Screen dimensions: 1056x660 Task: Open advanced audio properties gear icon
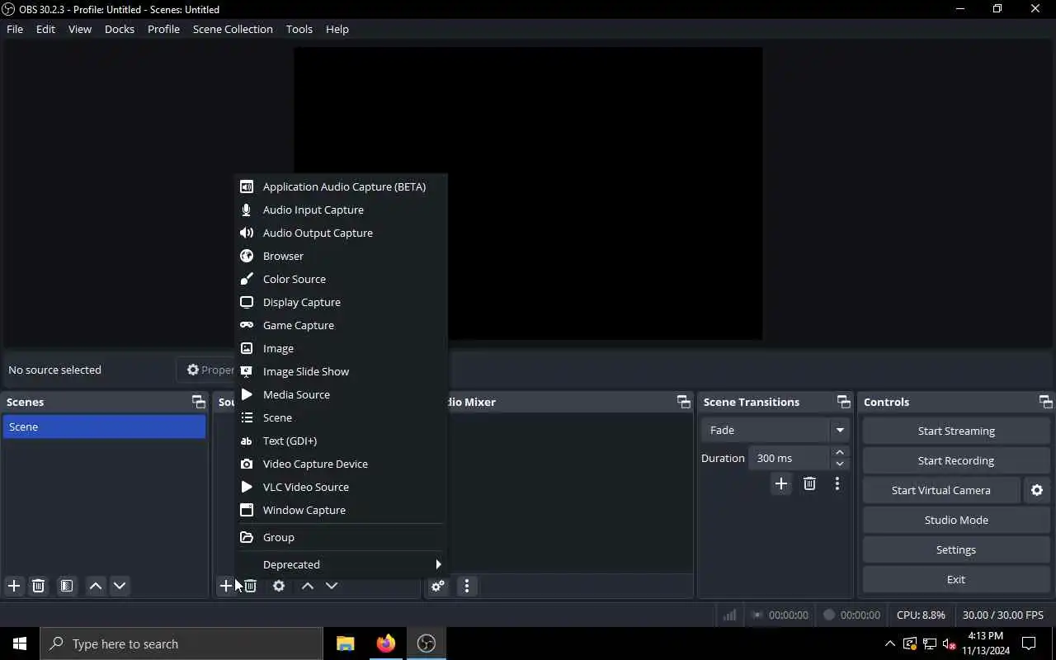(x=438, y=586)
